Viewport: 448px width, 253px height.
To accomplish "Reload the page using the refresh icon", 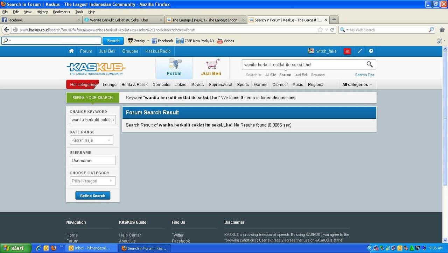I will (332, 30).
